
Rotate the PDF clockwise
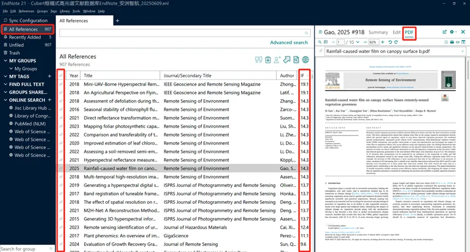point(396,42)
